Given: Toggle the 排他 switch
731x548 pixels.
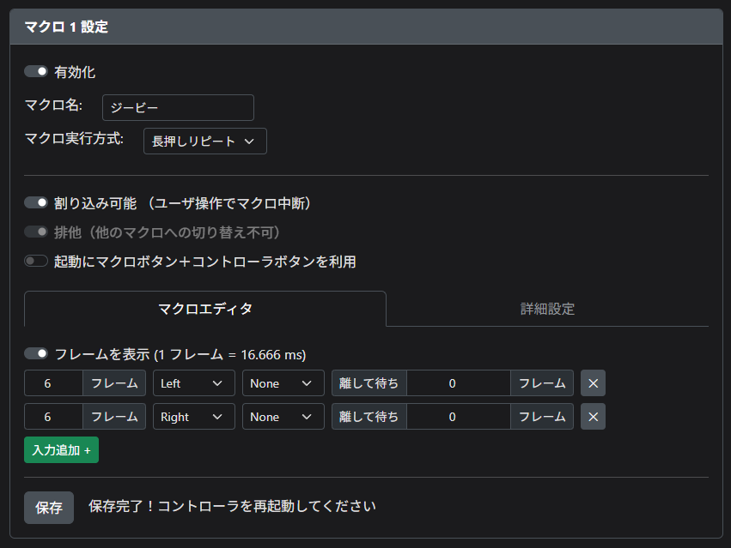Looking at the screenshot, I should (x=36, y=232).
